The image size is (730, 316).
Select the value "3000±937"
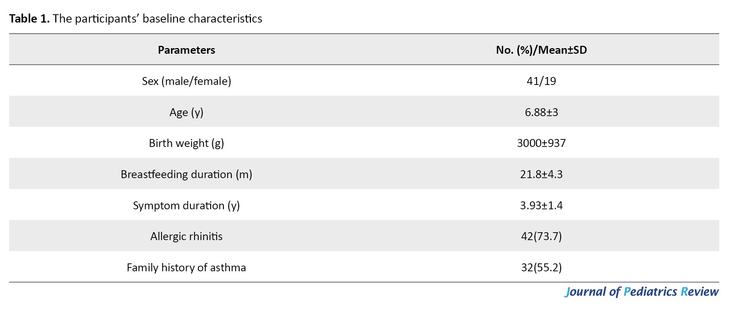[x=541, y=143]
